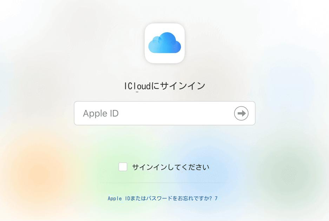The image size is (329, 221).
Task: Submit Apple ID with the circled arrow
Action: [x=241, y=113]
